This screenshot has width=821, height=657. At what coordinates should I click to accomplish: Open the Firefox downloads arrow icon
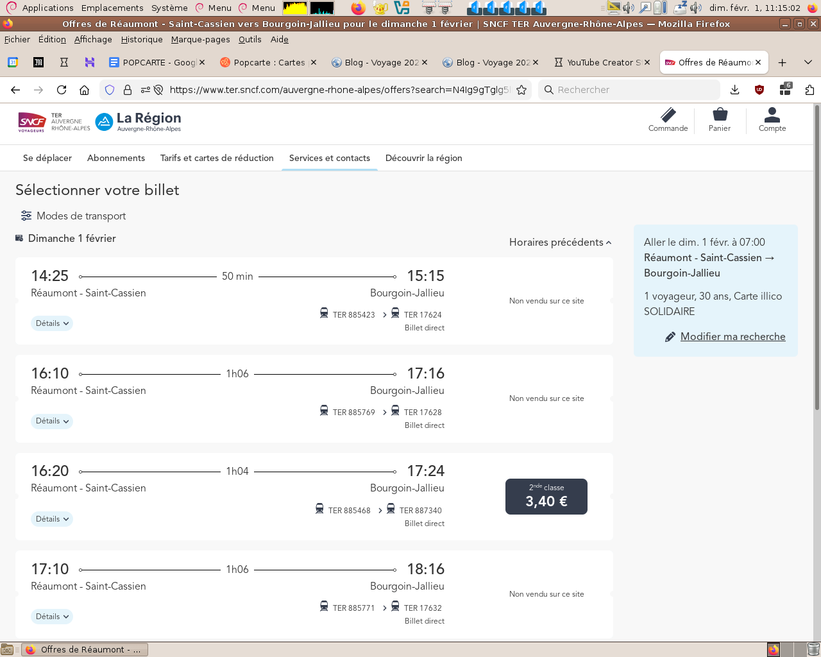point(735,90)
